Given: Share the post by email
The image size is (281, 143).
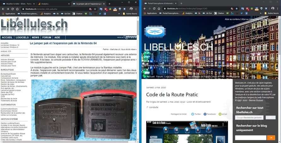Looking at the screenshot, I should (x=223, y=114).
